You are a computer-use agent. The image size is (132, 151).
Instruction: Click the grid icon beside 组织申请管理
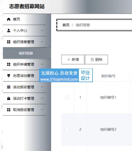pyautogui.click(x=9, y=64)
